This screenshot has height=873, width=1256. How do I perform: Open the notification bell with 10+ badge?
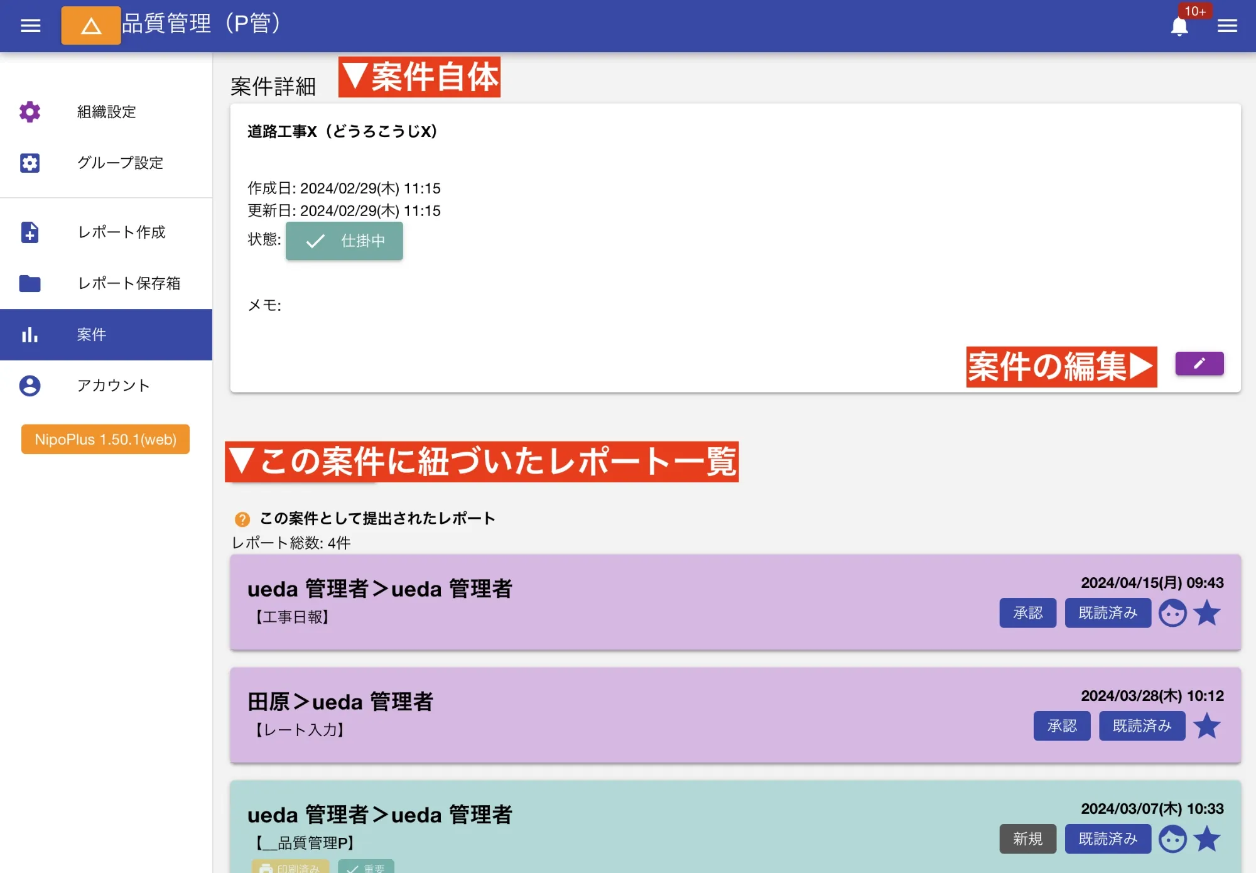[x=1179, y=26]
